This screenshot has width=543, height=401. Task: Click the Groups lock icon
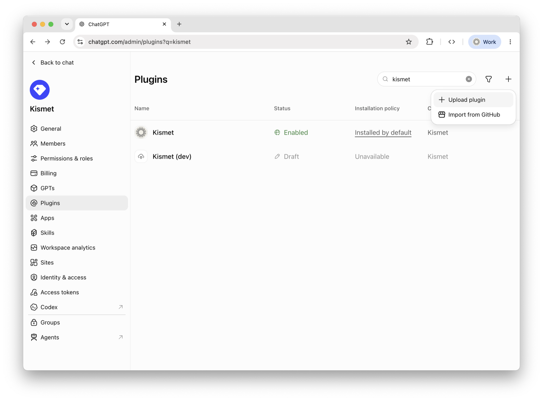[x=34, y=322]
